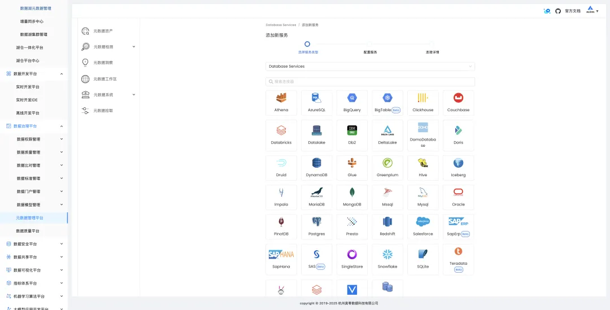Pick the DomoDatabase service
This screenshot has width=610, height=310.
[x=423, y=136]
